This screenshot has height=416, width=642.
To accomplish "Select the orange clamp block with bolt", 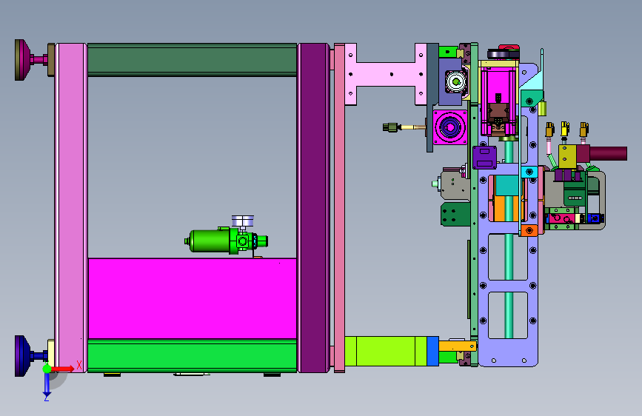I will tap(529, 230).
